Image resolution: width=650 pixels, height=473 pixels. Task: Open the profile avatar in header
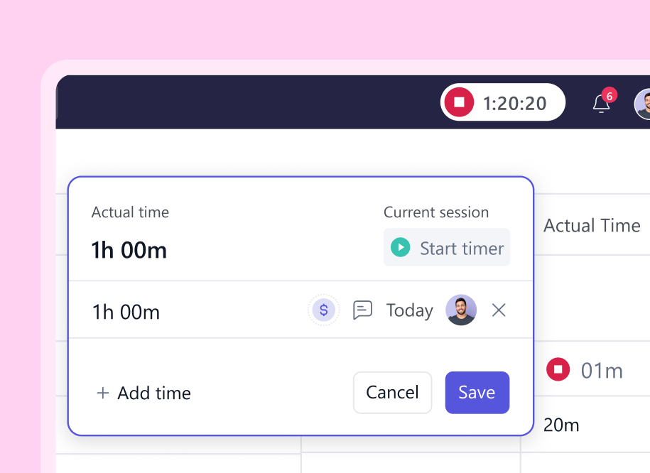643,104
